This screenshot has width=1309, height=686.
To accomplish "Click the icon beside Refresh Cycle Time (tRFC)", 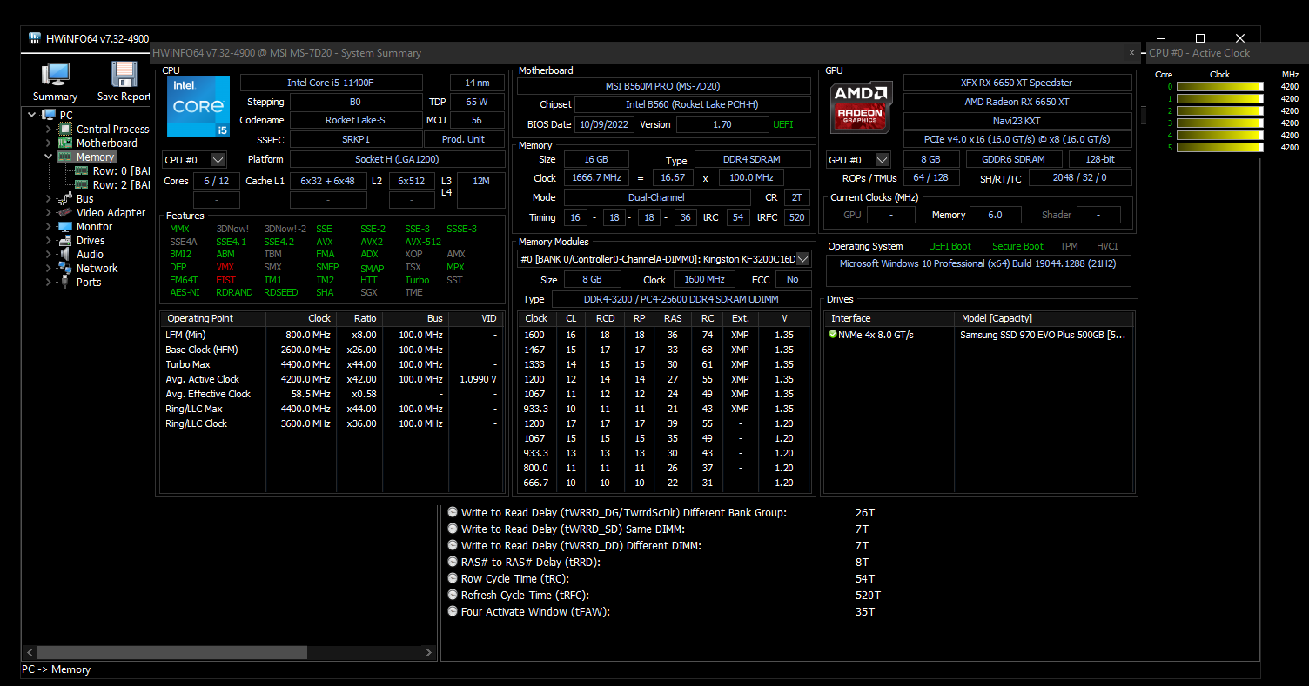I will tap(453, 595).
